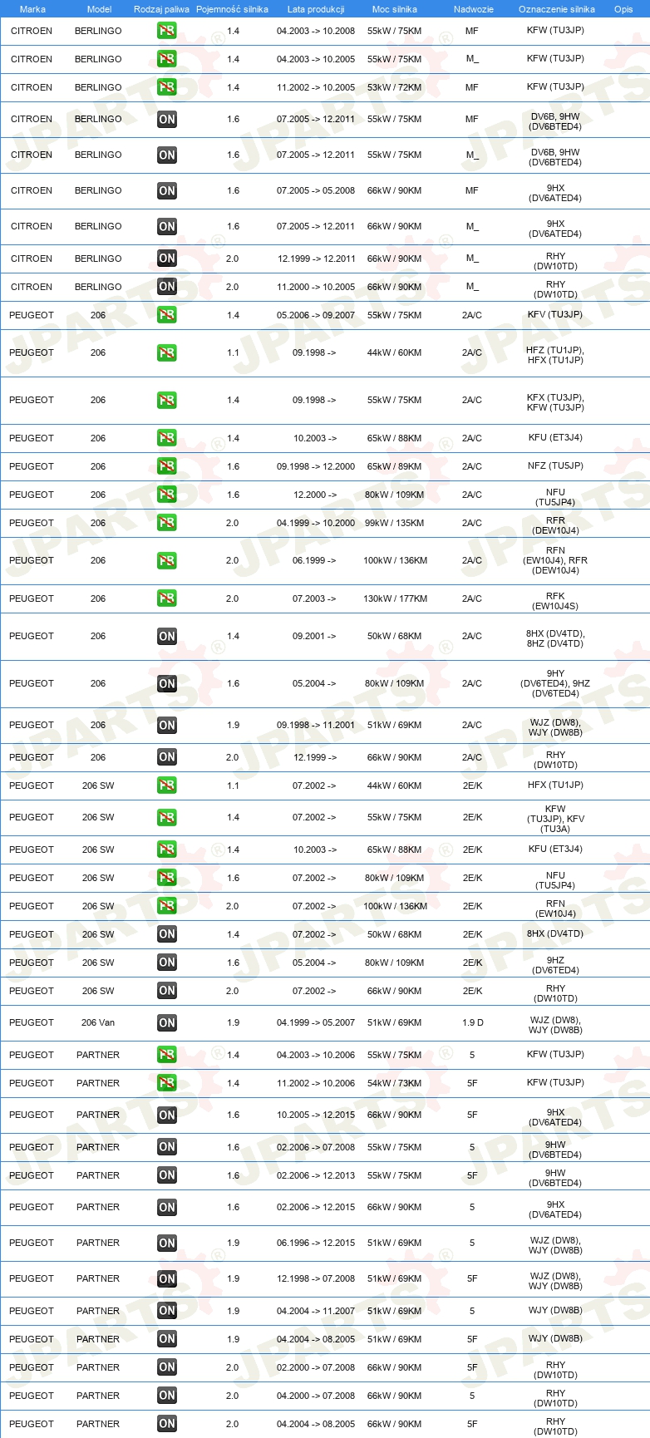Click the ON icon in the 206 SW 1.4 row

click(x=167, y=934)
